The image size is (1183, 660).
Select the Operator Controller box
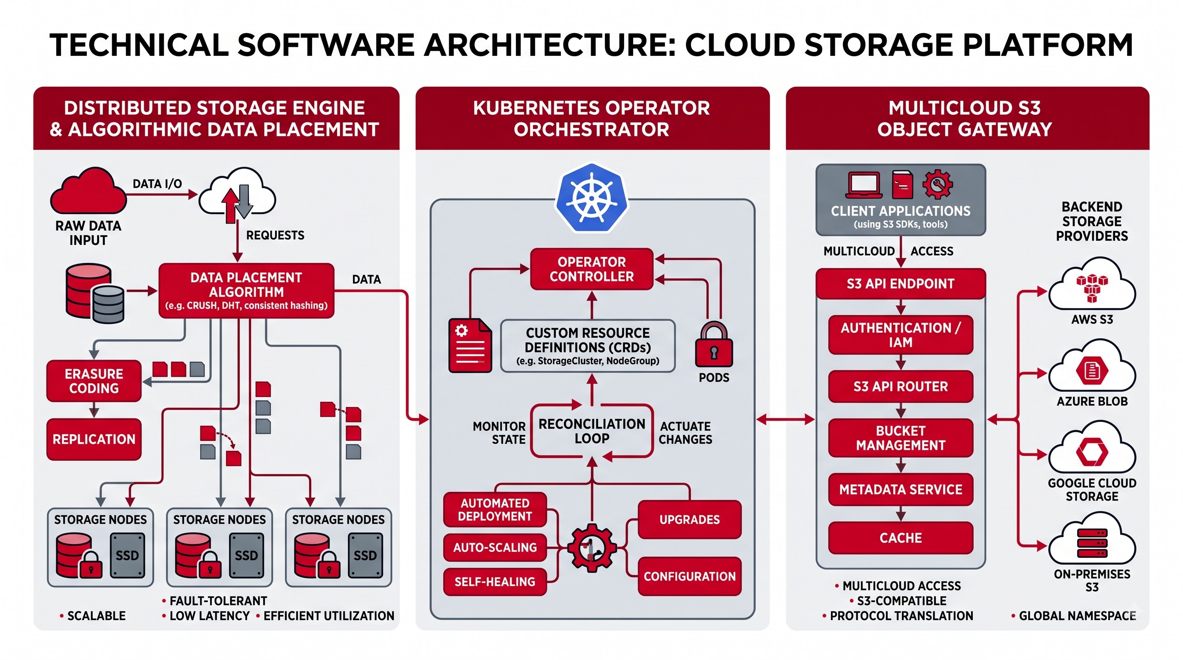pyautogui.click(x=591, y=269)
